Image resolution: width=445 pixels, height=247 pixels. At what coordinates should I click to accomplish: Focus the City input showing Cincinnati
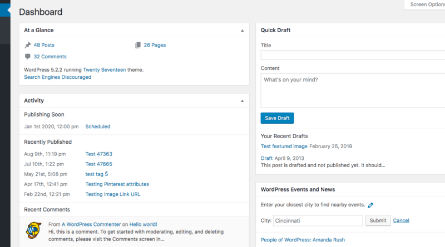[x=318, y=220]
